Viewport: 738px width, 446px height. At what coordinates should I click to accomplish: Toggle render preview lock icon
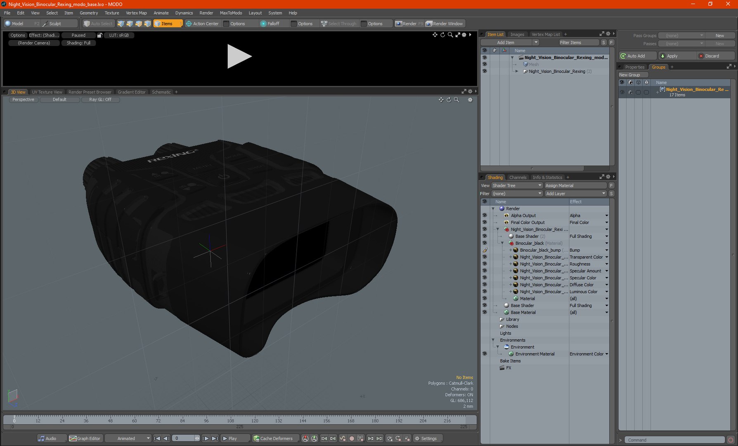click(x=99, y=35)
